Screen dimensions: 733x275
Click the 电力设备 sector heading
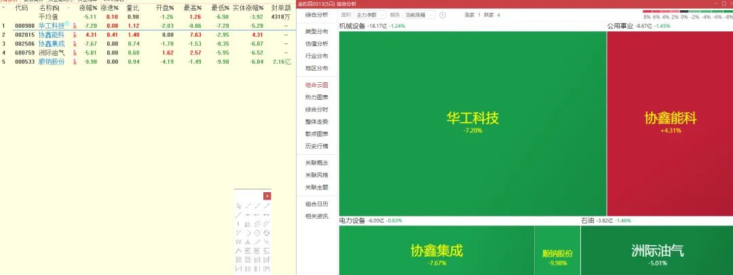tap(352, 220)
